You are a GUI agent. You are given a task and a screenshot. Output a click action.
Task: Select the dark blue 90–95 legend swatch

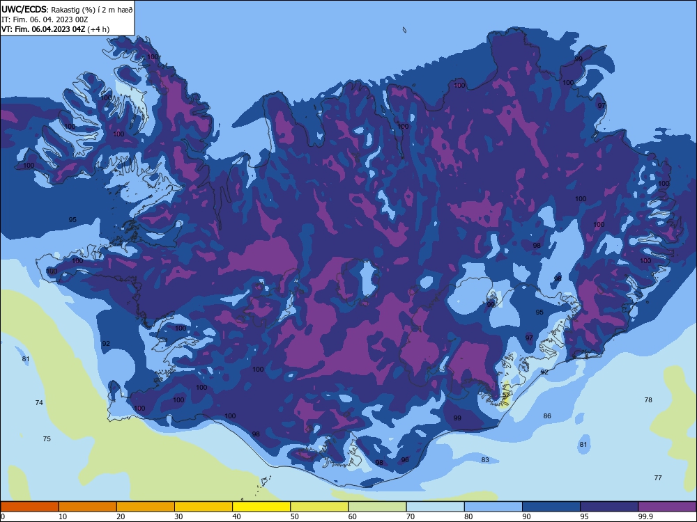[x=551, y=507]
